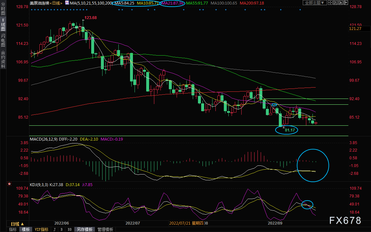Click the MA10:85.71 value label
Viewport: 371px width, 232px height.
[148, 3]
